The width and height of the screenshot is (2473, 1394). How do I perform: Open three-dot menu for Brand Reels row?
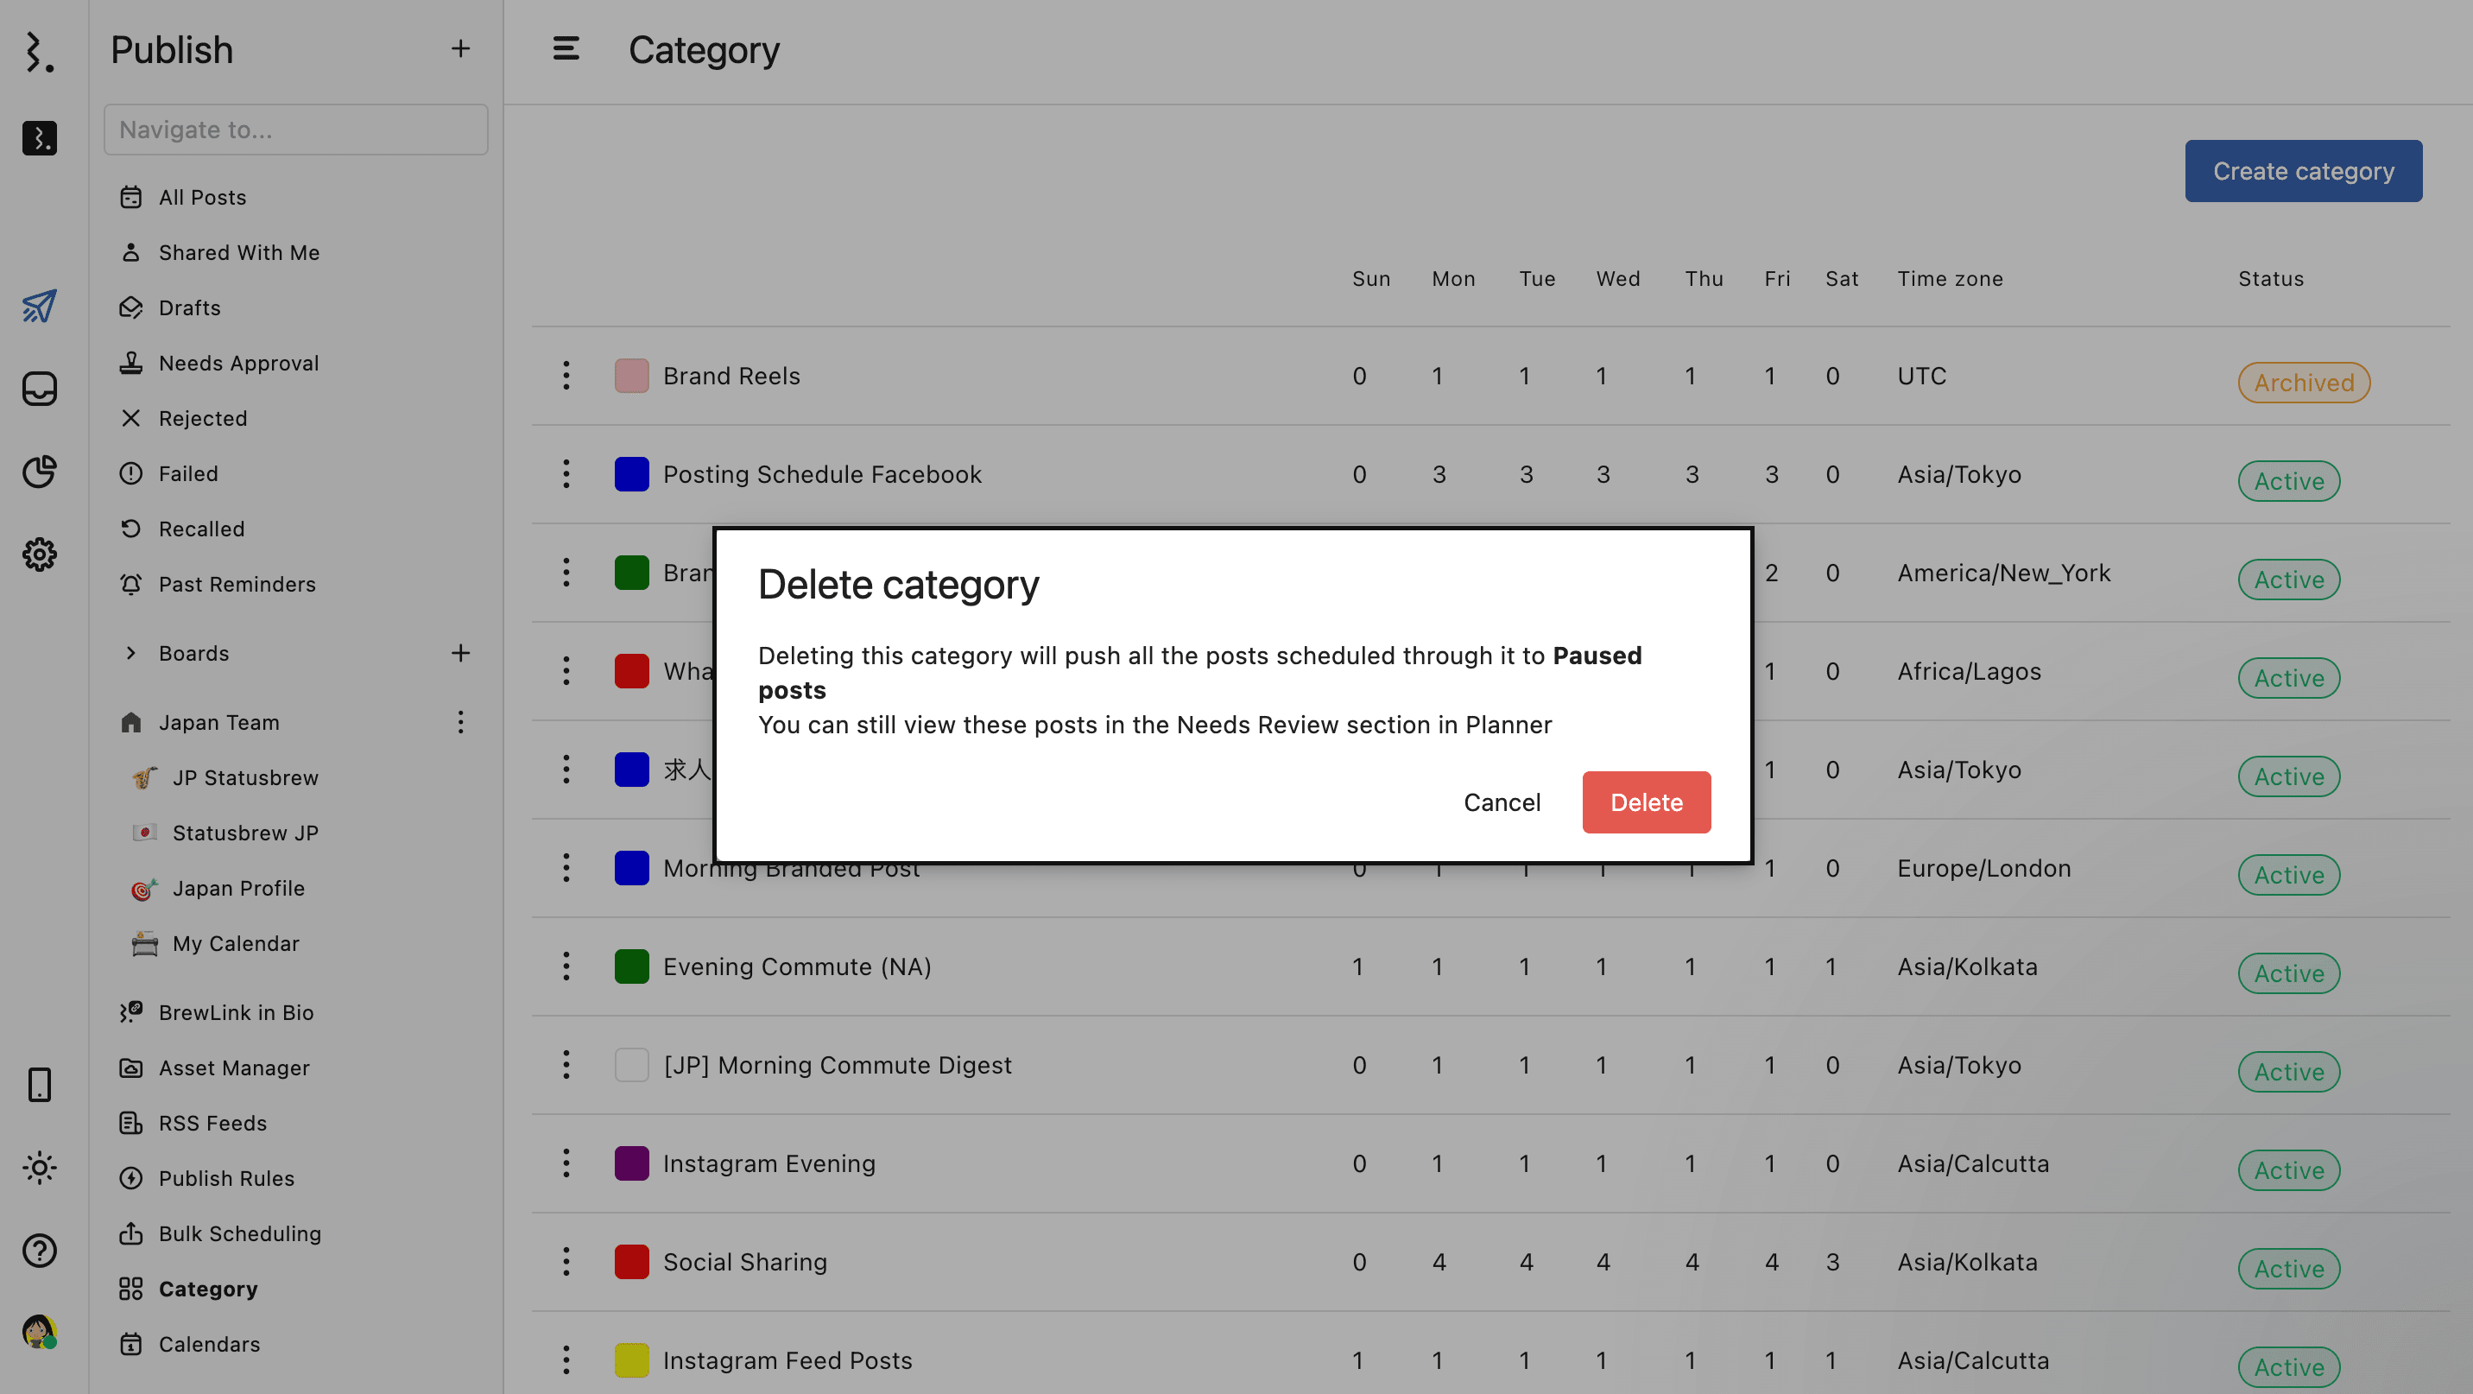(x=566, y=376)
